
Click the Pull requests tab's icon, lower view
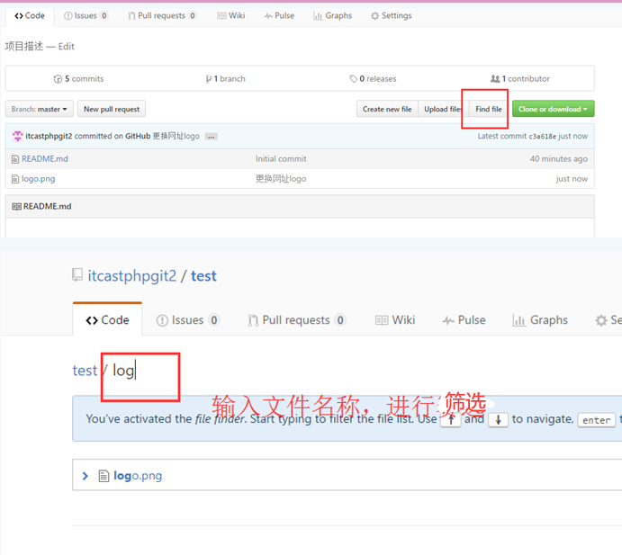click(253, 320)
